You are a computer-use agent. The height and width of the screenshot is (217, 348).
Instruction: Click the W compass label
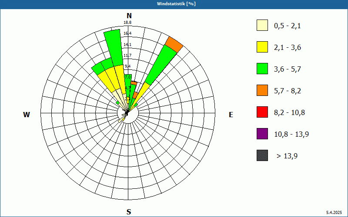[x=27, y=115]
